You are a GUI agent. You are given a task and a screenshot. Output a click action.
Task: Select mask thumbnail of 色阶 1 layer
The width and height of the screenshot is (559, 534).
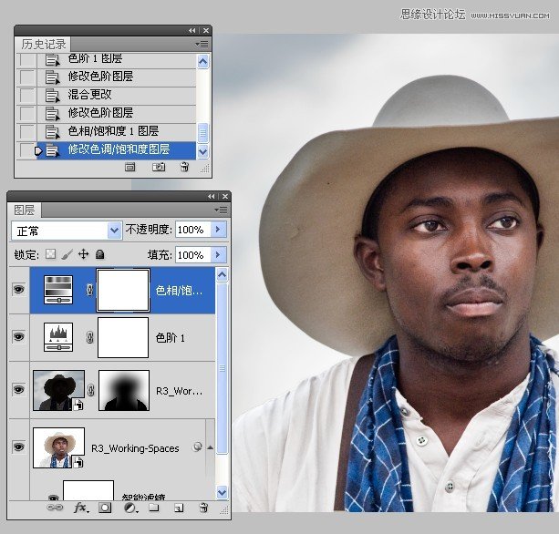[x=123, y=337]
